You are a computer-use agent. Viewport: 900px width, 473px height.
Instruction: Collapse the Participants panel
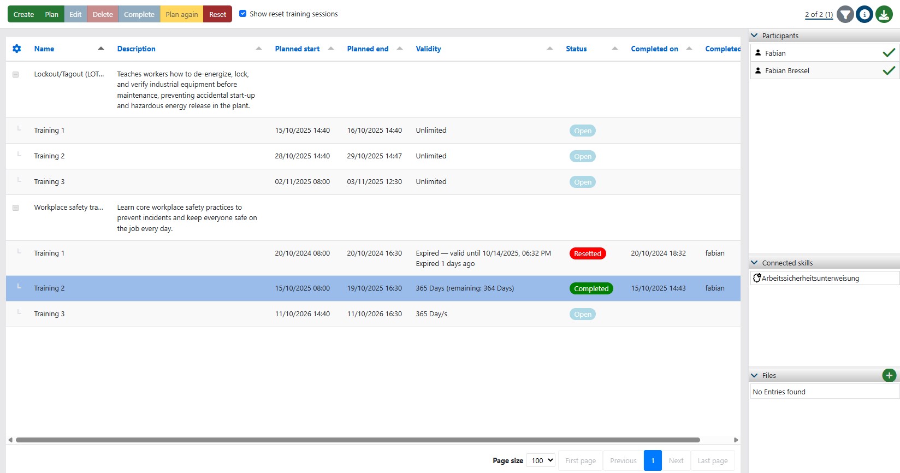755,36
